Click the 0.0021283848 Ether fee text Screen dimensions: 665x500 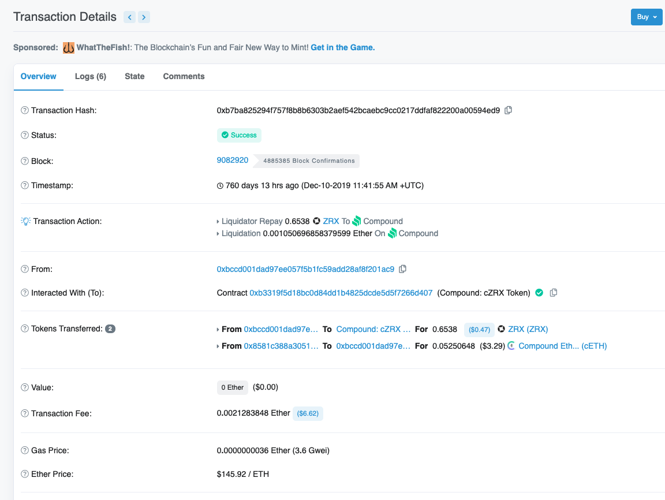click(x=253, y=413)
